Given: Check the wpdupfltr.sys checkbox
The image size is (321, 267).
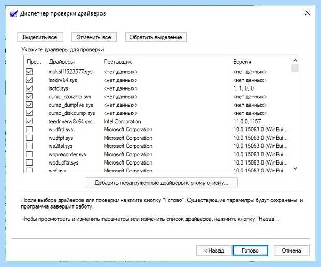Looking at the screenshot, I should click(x=30, y=162).
